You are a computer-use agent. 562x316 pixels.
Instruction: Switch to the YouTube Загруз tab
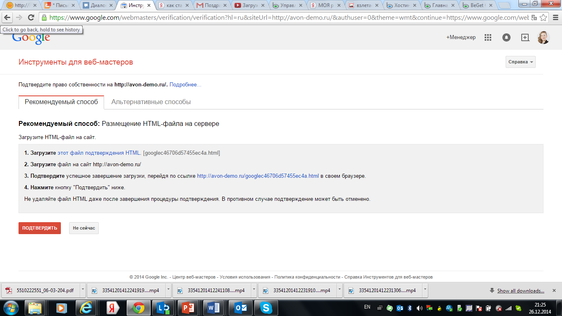249,6
